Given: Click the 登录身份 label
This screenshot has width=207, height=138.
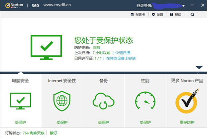Looking at the screenshot, I should tap(144, 6).
